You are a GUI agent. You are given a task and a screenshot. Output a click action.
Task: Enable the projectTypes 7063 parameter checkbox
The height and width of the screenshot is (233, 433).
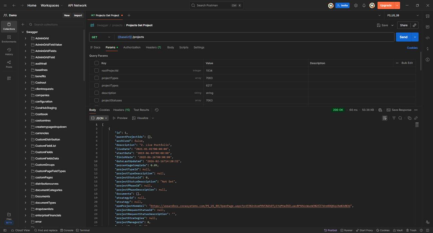click(x=96, y=78)
